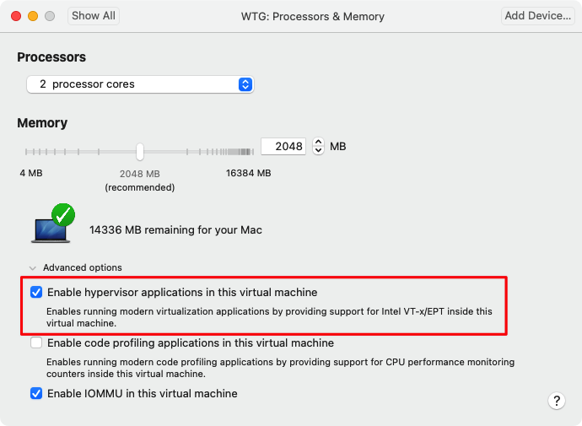Open the processor cores dropdown
The width and height of the screenshot is (582, 426).
pos(139,84)
